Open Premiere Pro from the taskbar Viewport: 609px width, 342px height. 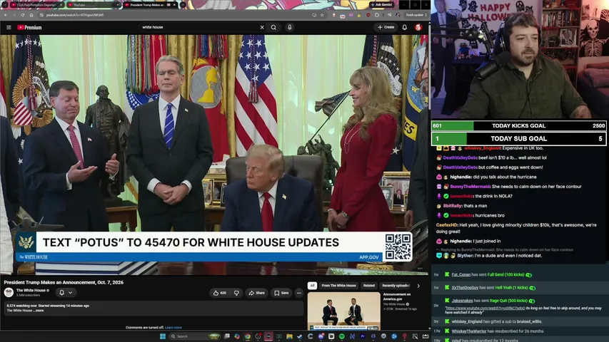pyautogui.click(x=363, y=336)
